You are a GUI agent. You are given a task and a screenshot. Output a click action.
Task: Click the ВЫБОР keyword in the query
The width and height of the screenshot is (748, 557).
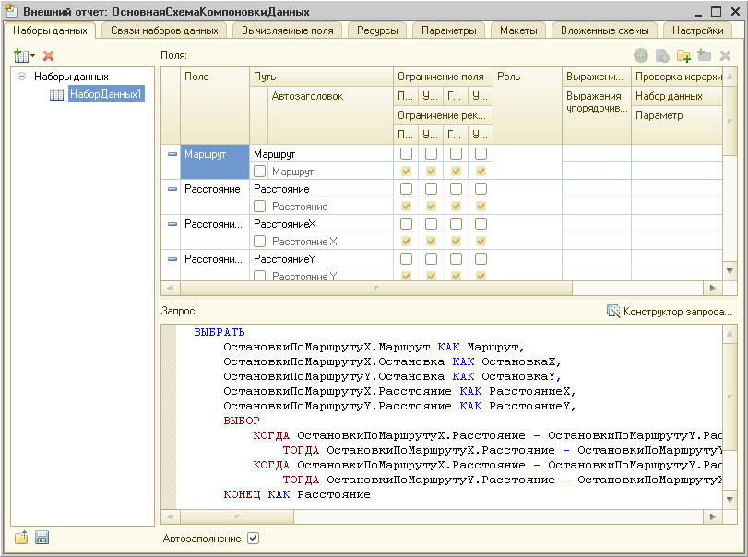tap(242, 421)
